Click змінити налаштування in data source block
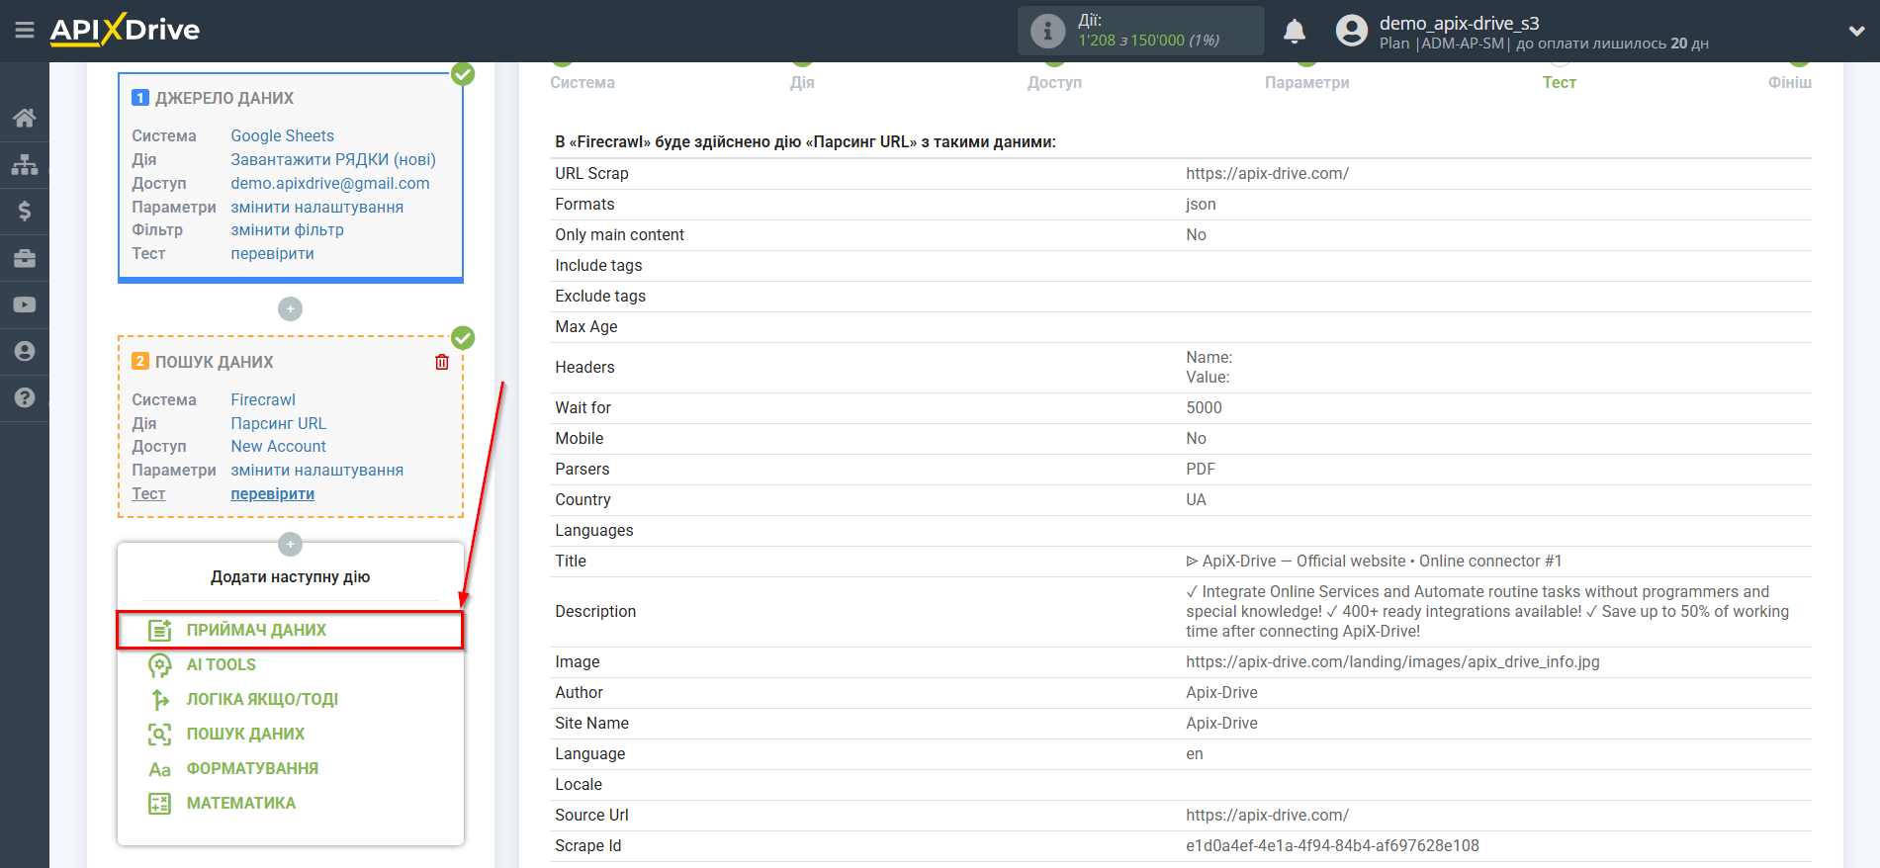Screen dimensions: 1880x868 tap(316, 208)
